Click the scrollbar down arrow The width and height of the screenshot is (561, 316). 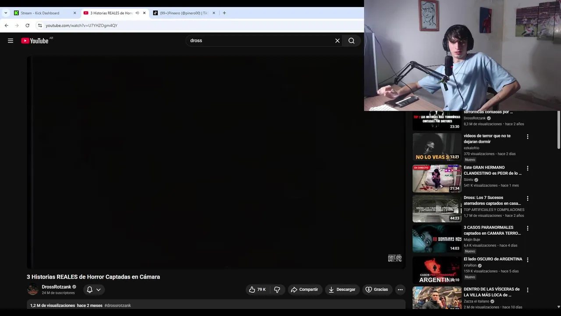pyautogui.click(x=558, y=307)
